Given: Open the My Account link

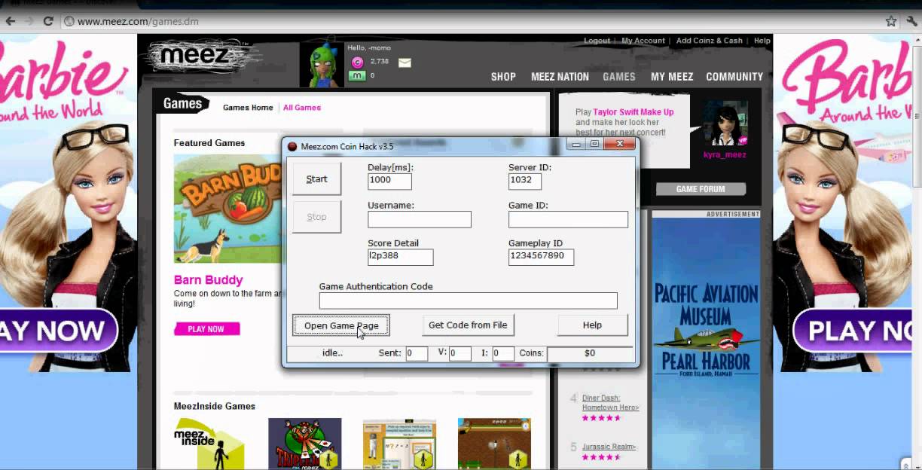Looking at the screenshot, I should (643, 41).
